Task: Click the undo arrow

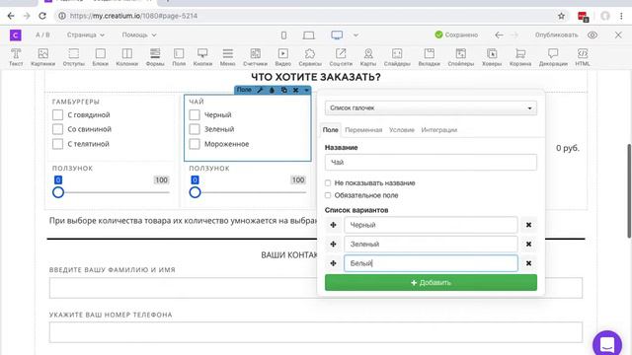Action: pyautogui.click(x=499, y=35)
